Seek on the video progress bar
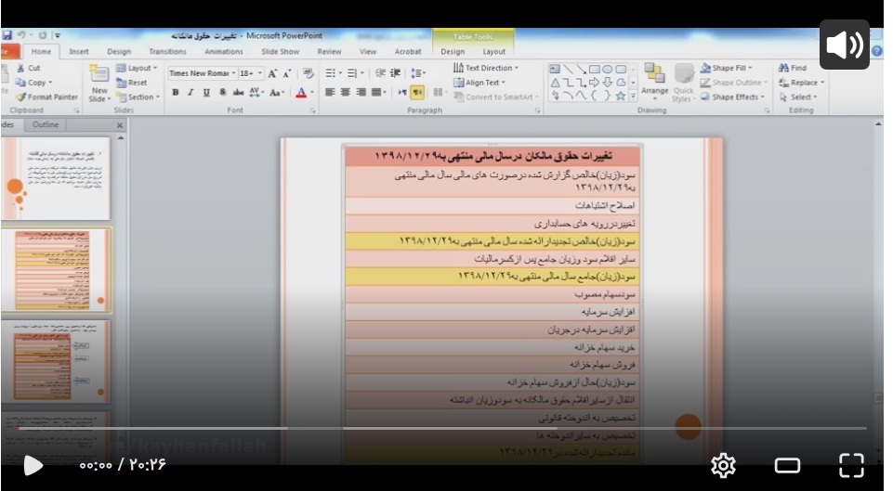 click(442, 428)
